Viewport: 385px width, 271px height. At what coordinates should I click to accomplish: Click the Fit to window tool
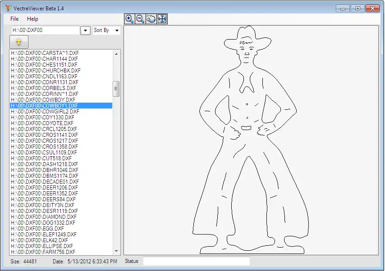(162, 19)
